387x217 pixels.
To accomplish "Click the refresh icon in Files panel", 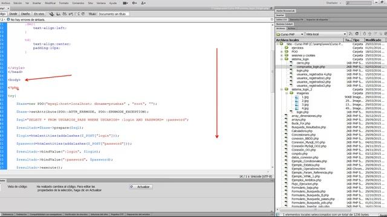I will pyautogui.click(x=357, y=34).
